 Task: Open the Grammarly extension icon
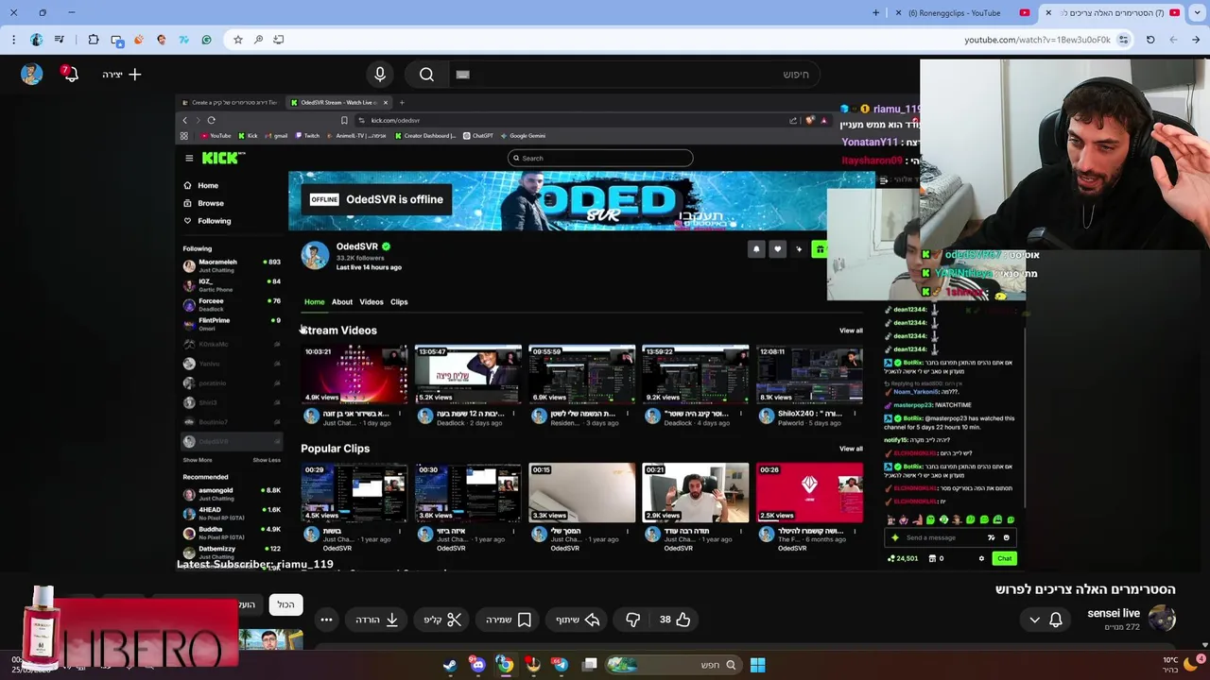point(206,40)
